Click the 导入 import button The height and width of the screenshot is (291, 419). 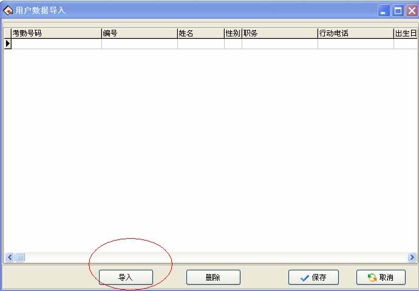point(126,277)
